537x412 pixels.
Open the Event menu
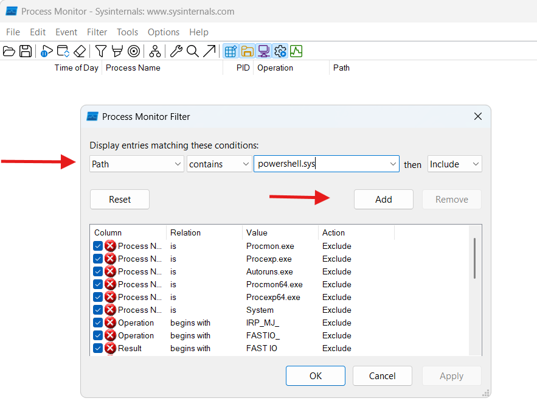pyautogui.click(x=66, y=32)
